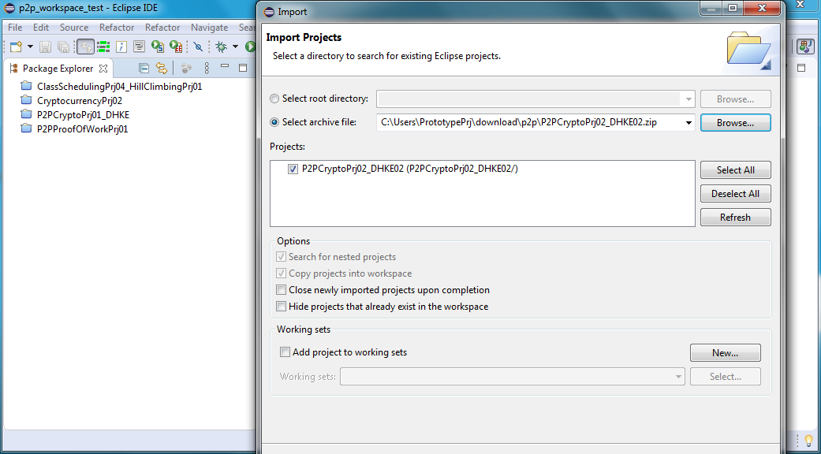Click the Refresh button

736,217
